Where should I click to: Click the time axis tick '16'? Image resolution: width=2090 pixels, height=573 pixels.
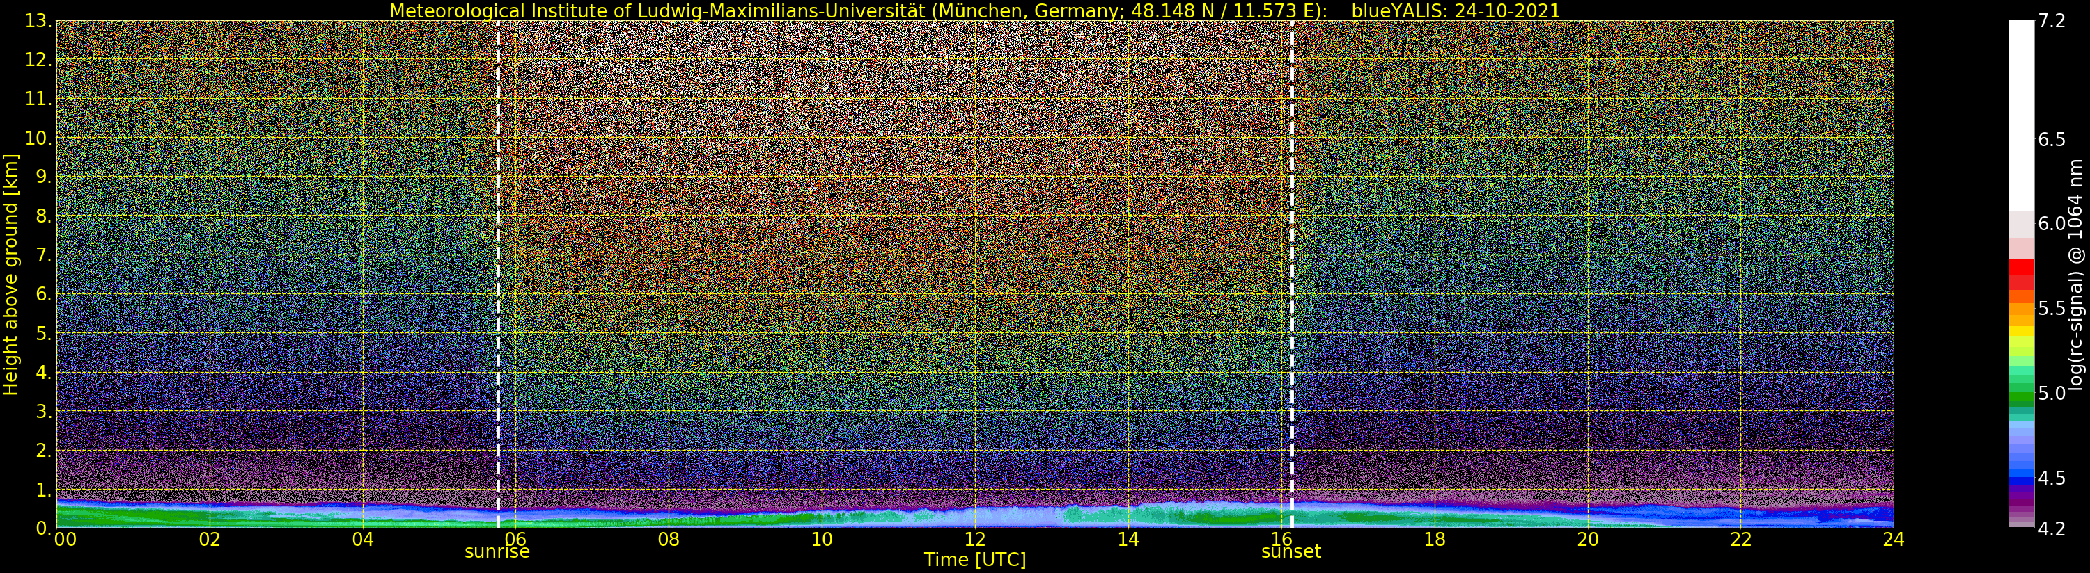click(x=1281, y=540)
